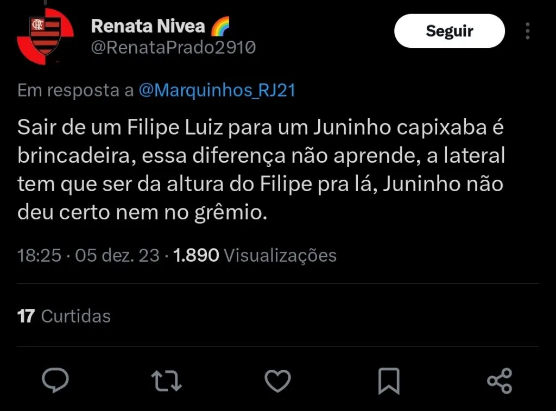The height and width of the screenshot is (411, 556).
Task: Open the three-dot more options menu
Action: (x=528, y=31)
